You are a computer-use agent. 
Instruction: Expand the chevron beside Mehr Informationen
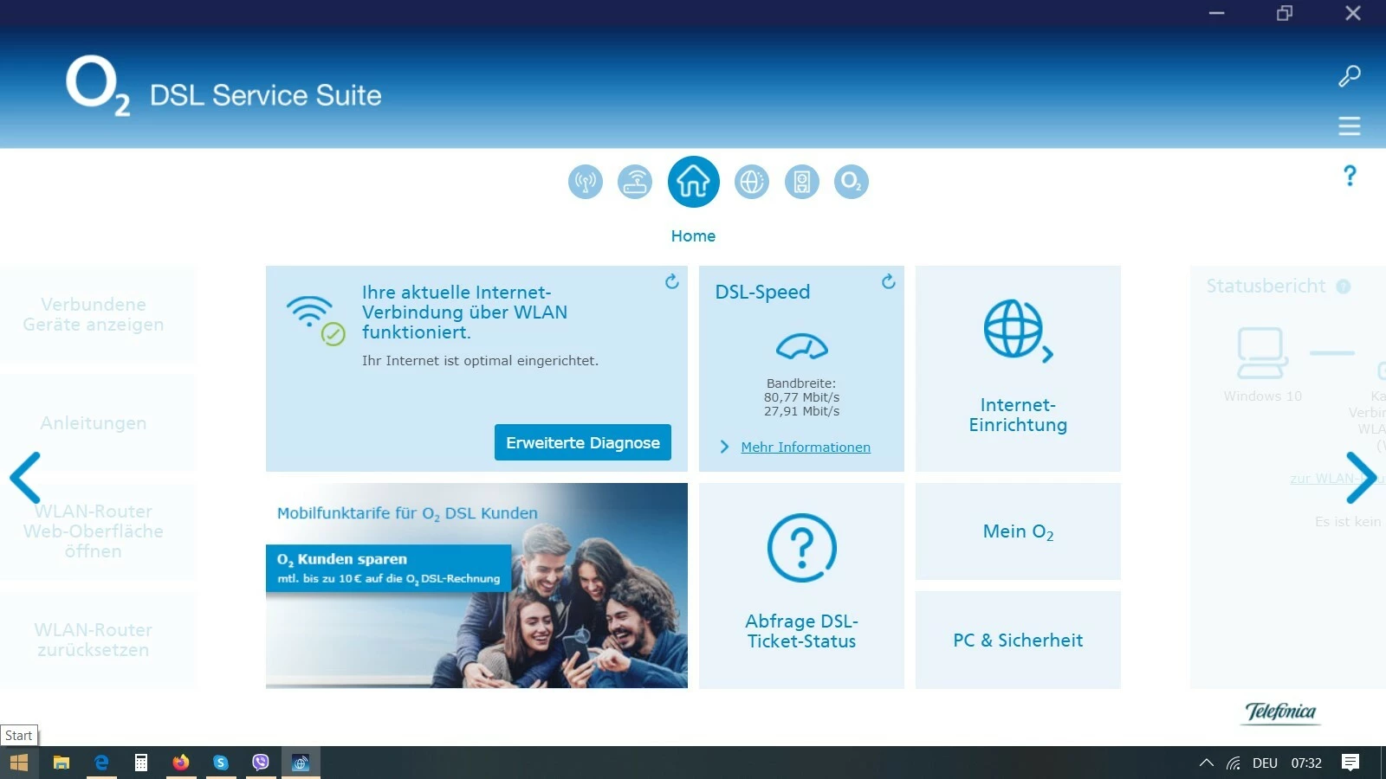tap(724, 447)
